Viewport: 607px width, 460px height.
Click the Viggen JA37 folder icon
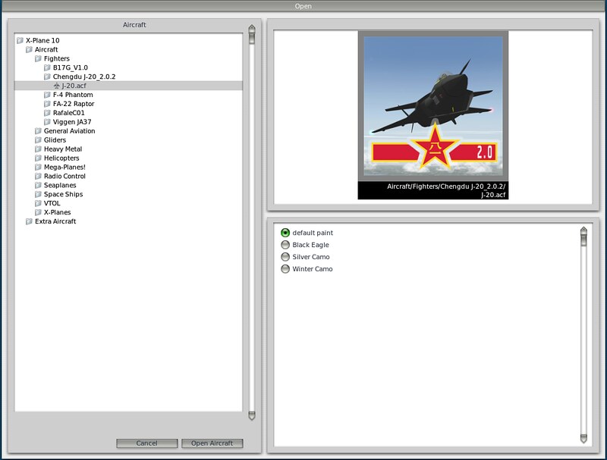coord(47,122)
